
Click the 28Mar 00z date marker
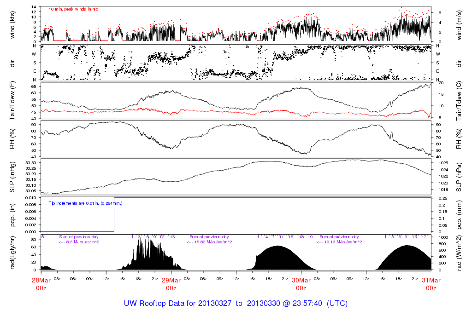point(41,284)
